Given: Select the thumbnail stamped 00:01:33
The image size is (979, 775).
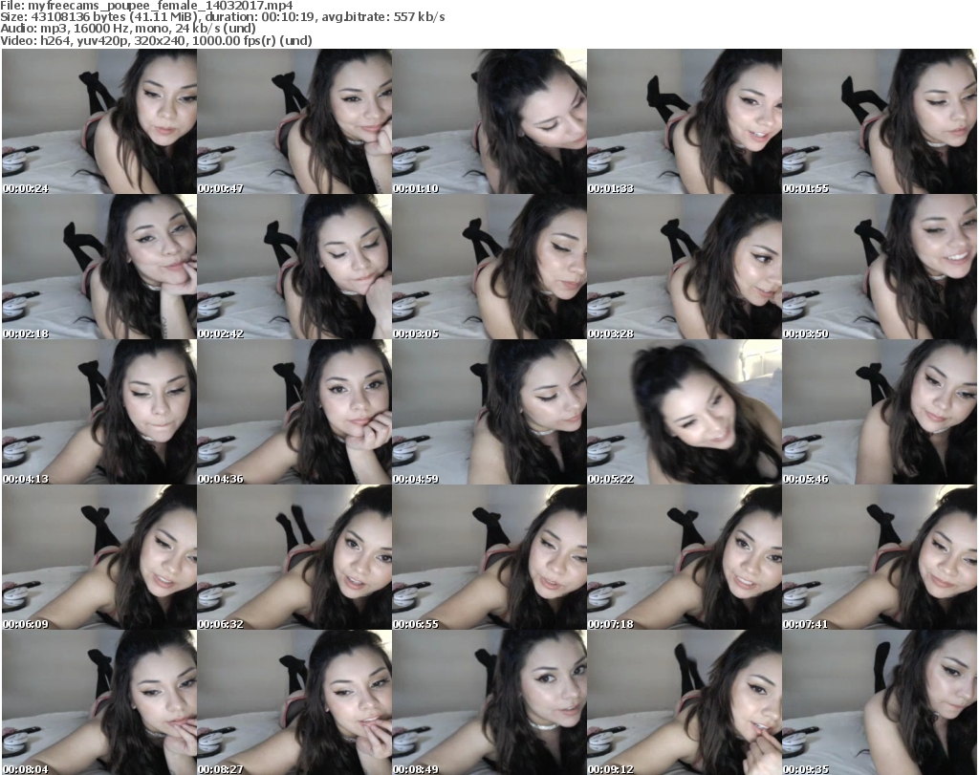Looking at the screenshot, I should pyautogui.click(x=685, y=121).
